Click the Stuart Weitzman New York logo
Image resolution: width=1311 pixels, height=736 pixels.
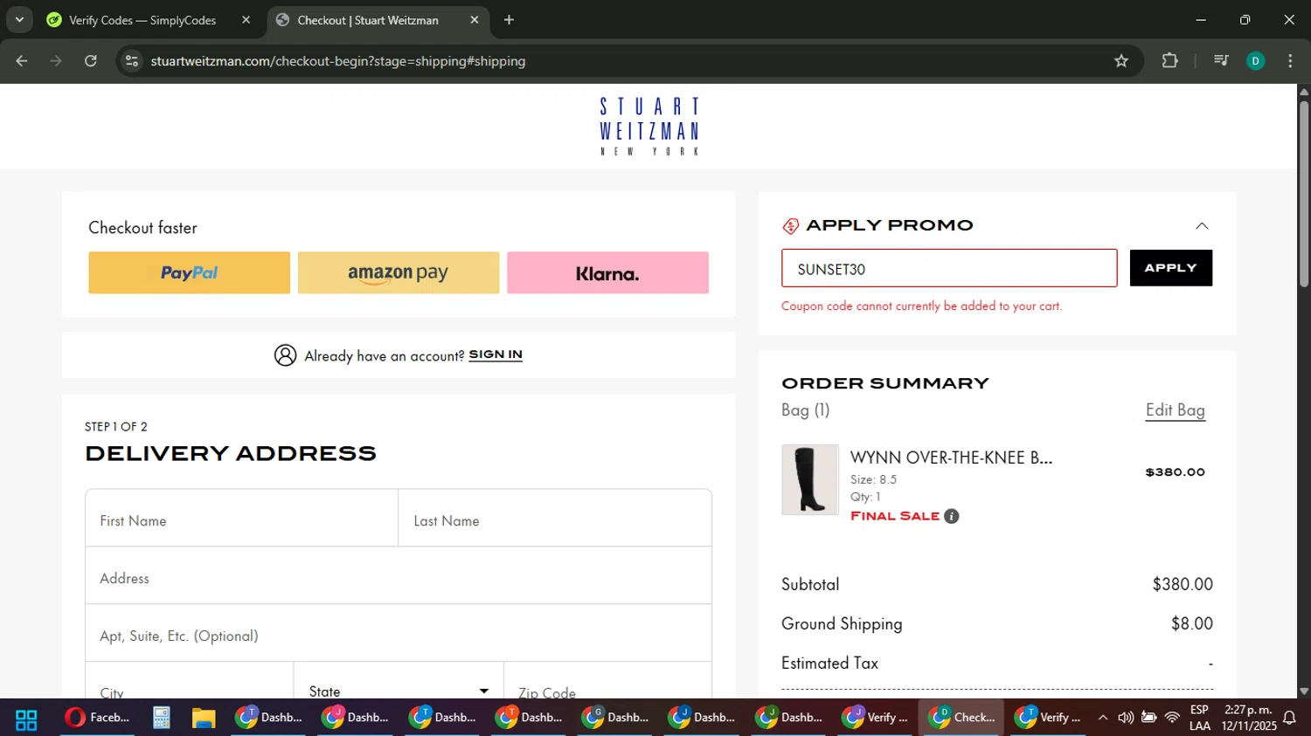tap(649, 127)
